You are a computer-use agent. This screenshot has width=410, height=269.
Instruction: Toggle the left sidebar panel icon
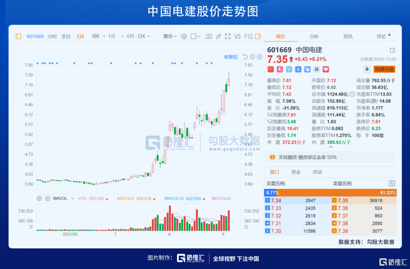tap(18, 36)
